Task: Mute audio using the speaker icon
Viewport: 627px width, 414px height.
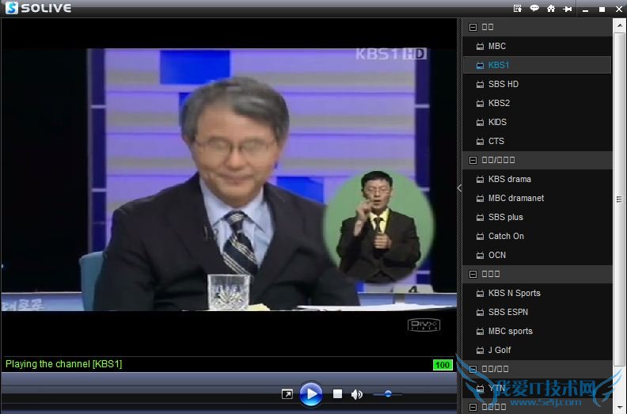Action: (x=357, y=393)
